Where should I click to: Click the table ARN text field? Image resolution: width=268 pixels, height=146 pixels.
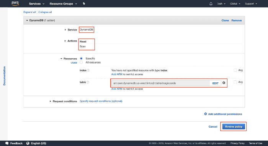161,83
